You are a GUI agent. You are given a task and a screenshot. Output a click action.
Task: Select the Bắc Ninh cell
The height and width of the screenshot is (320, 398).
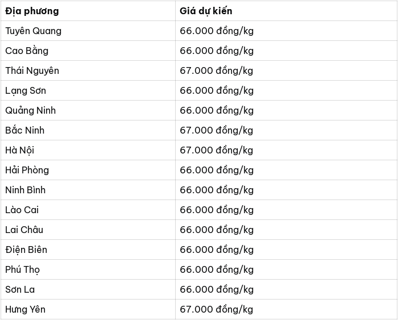coord(88,130)
